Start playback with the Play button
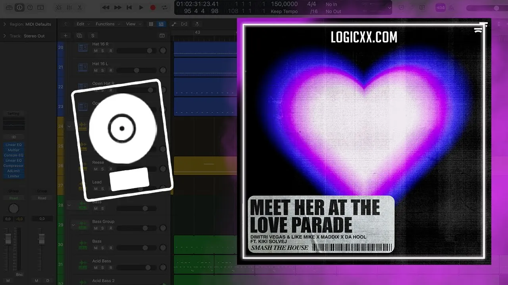508x285 pixels. (141, 8)
